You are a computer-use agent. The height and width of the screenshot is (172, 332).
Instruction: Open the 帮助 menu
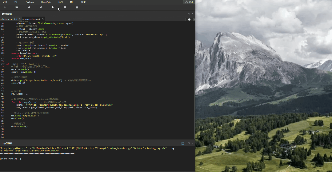tap(83, 2)
